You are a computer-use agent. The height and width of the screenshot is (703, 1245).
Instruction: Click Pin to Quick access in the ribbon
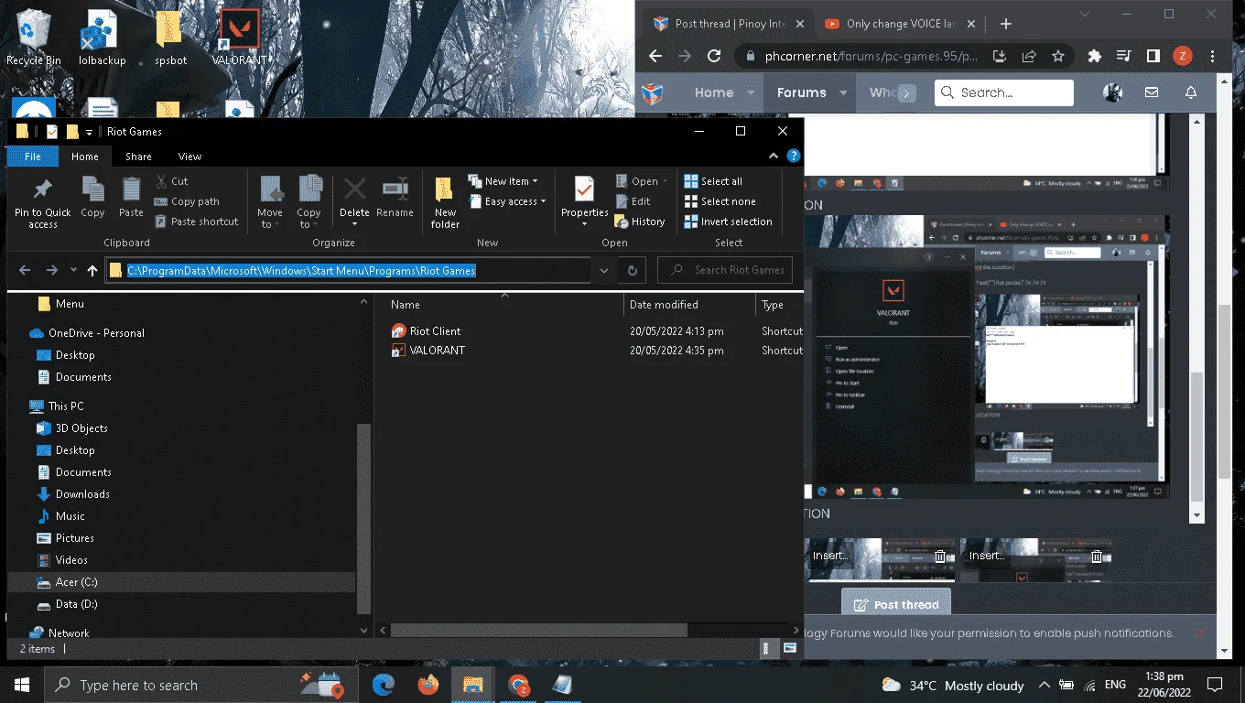click(x=42, y=201)
